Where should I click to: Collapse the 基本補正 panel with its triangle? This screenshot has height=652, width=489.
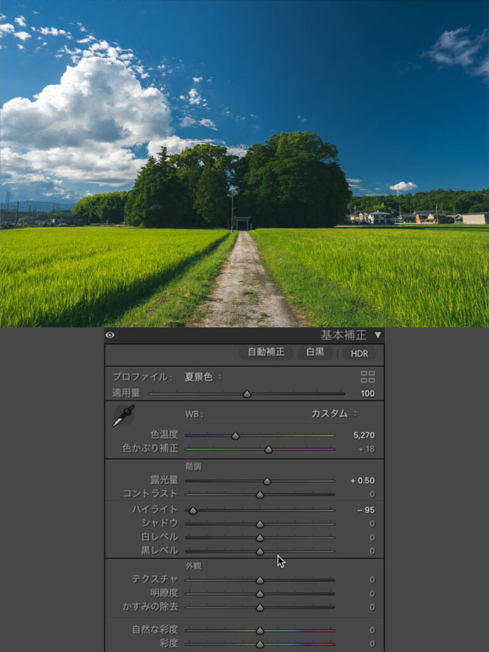tap(378, 335)
